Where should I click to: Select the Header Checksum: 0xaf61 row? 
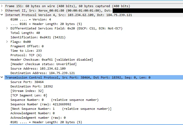(x=94, y=60)
